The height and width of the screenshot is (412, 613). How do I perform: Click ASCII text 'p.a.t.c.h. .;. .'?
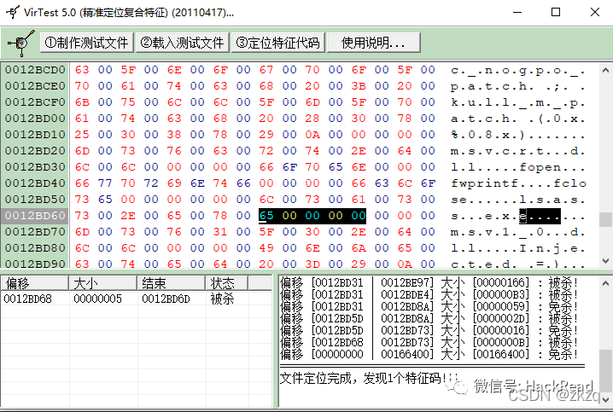point(518,86)
